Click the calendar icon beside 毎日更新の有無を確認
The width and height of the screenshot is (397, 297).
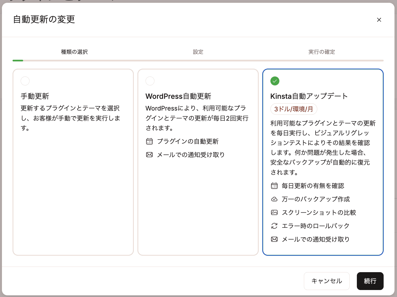[274, 186]
